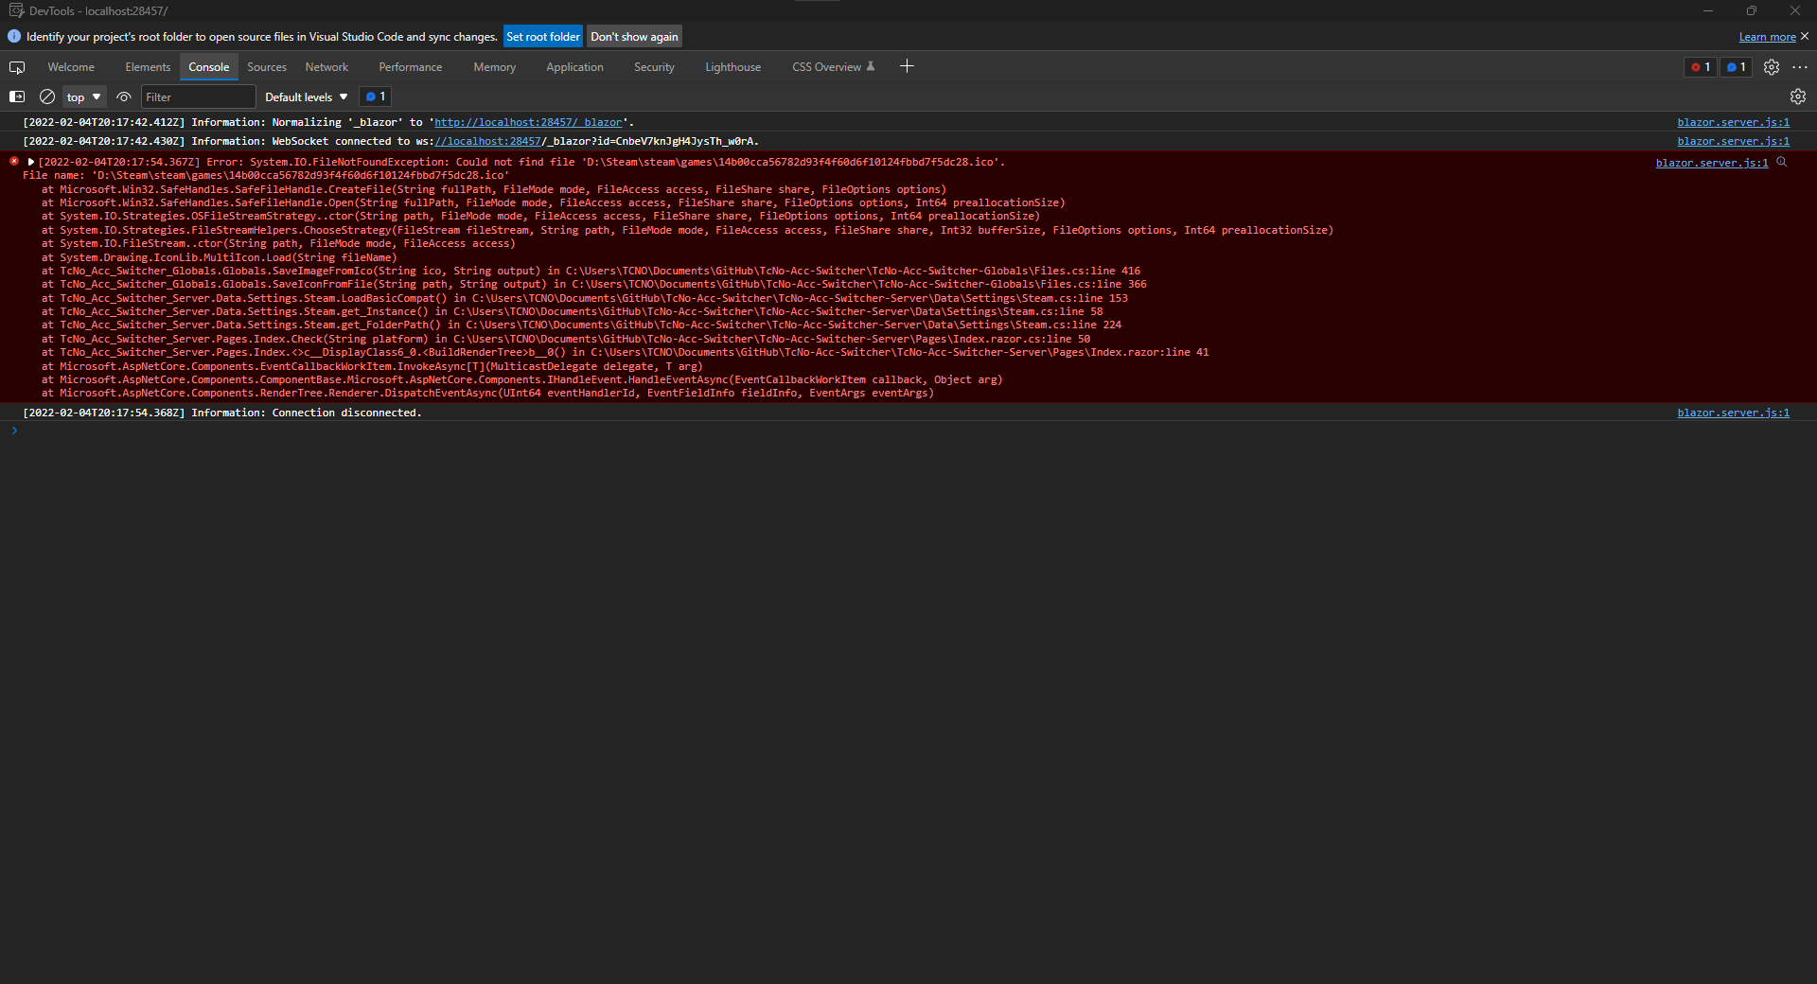Dismiss notice with Don't show again
The image size is (1817, 984).
(x=634, y=36)
